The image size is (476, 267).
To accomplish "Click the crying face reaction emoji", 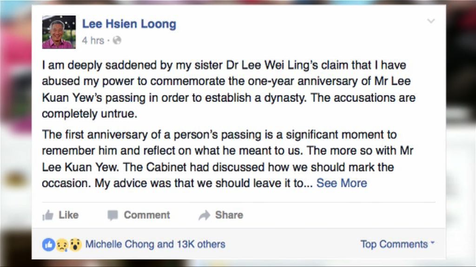I will click(x=63, y=244).
